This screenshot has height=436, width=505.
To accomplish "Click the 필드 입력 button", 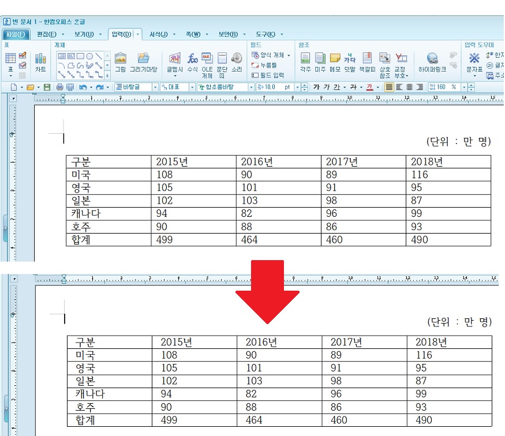I will tap(268, 76).
